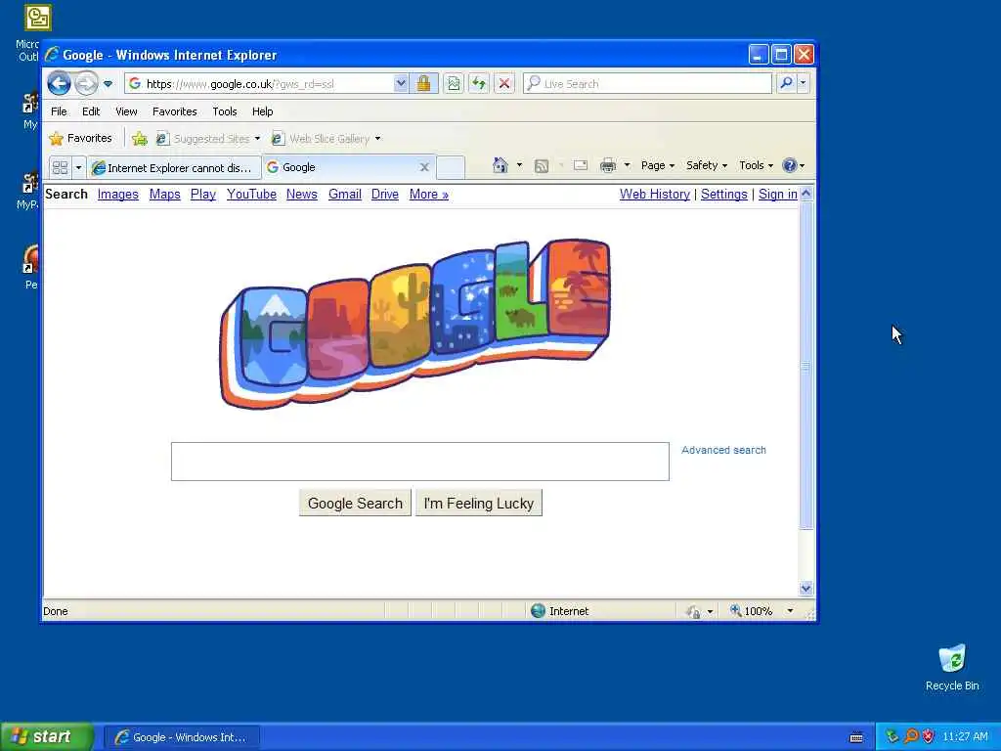Click the page scrollbar down arrow

point(805,588)
